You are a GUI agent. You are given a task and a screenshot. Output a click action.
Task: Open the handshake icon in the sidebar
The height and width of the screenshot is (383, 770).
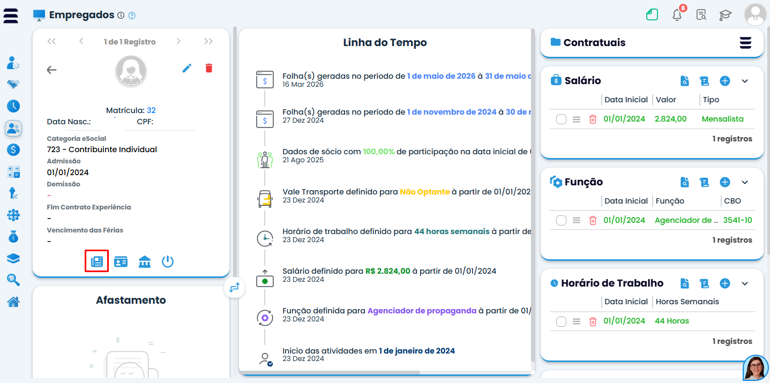(x=13, y=84)
